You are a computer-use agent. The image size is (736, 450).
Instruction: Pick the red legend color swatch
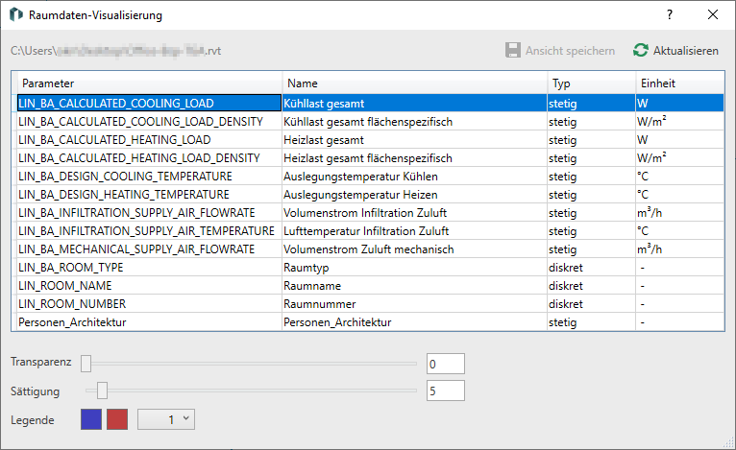click(x=117, y=419)
